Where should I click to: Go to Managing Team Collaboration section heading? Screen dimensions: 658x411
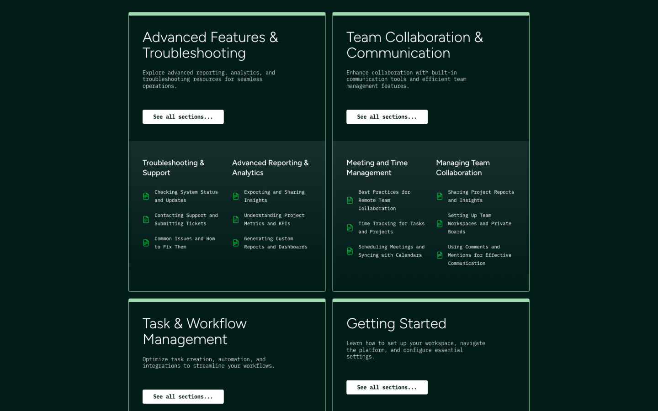[462, 168]
